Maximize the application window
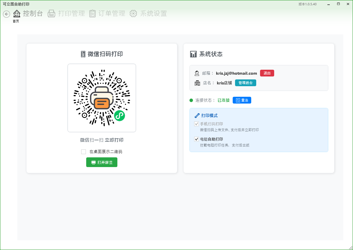Viewport: 353px width, 250px height. (339, 4)
